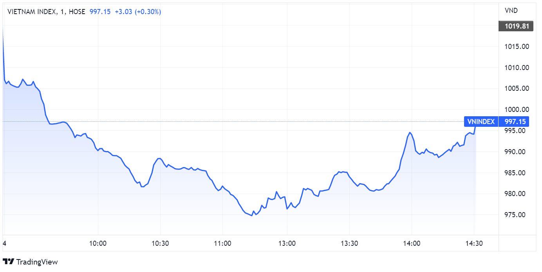The width and height of the screenshot is (542, 272).
Task: Click the gray 1019.81 price tag
Action: pyautogui.click(x=516, y=27)
